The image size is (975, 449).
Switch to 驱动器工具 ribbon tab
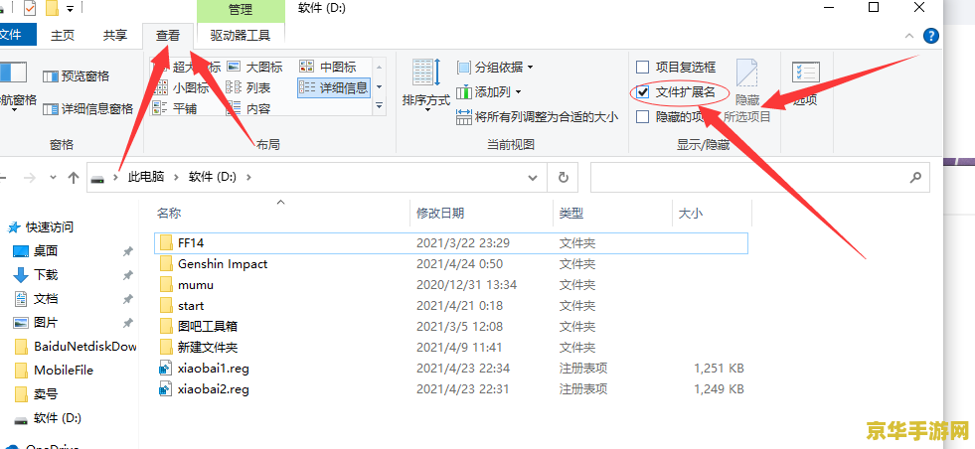pos(241,36)
